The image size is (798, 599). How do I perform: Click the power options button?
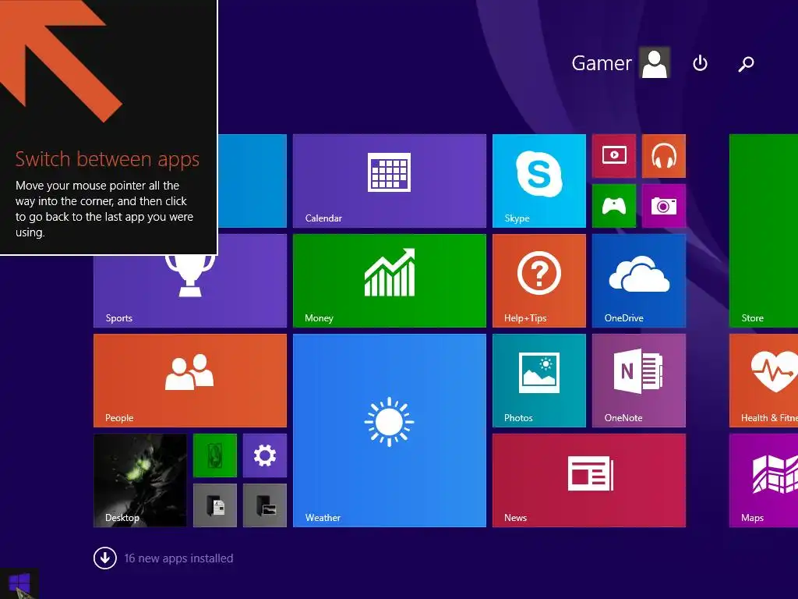click(701, 63)
